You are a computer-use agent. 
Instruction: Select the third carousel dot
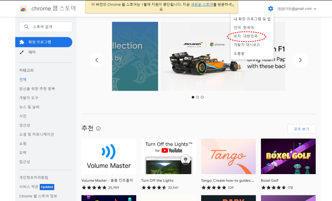(202, 97)
